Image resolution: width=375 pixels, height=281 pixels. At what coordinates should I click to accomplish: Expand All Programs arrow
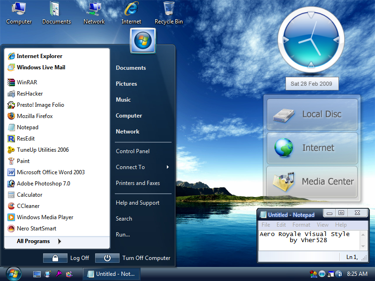click(x=60, y=241)
